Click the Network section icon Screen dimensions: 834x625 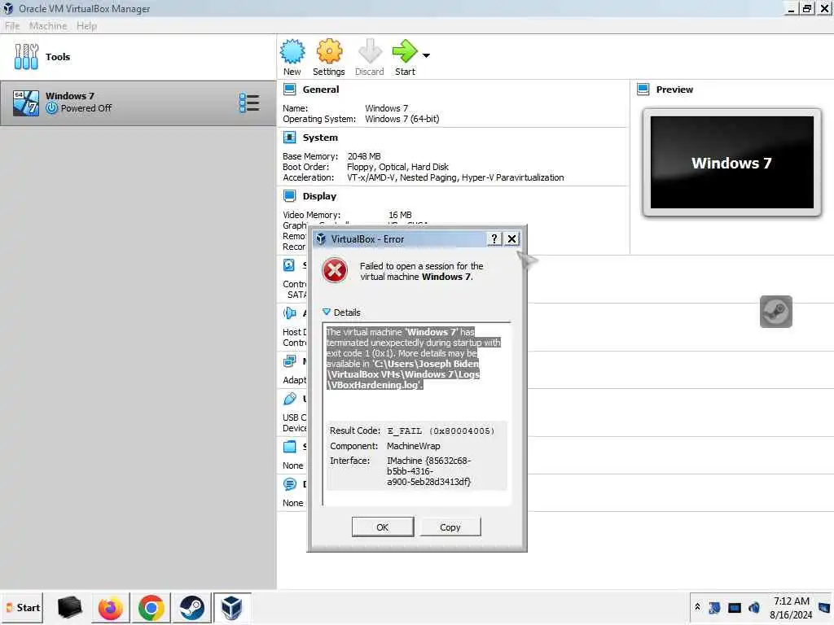point(290,361)
